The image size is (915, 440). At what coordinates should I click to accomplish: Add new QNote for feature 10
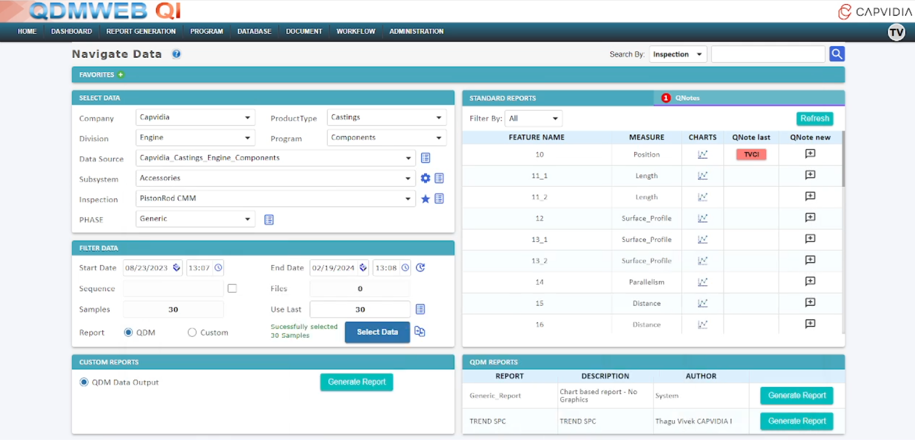pos(810,154)
